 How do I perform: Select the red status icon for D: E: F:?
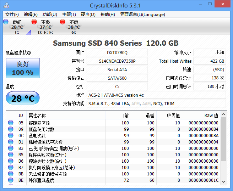[x=34, y=22]
